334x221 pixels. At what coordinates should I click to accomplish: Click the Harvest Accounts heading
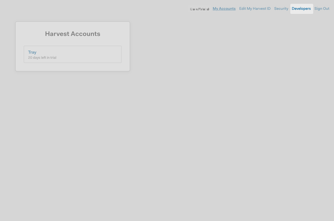coord(73,33)
